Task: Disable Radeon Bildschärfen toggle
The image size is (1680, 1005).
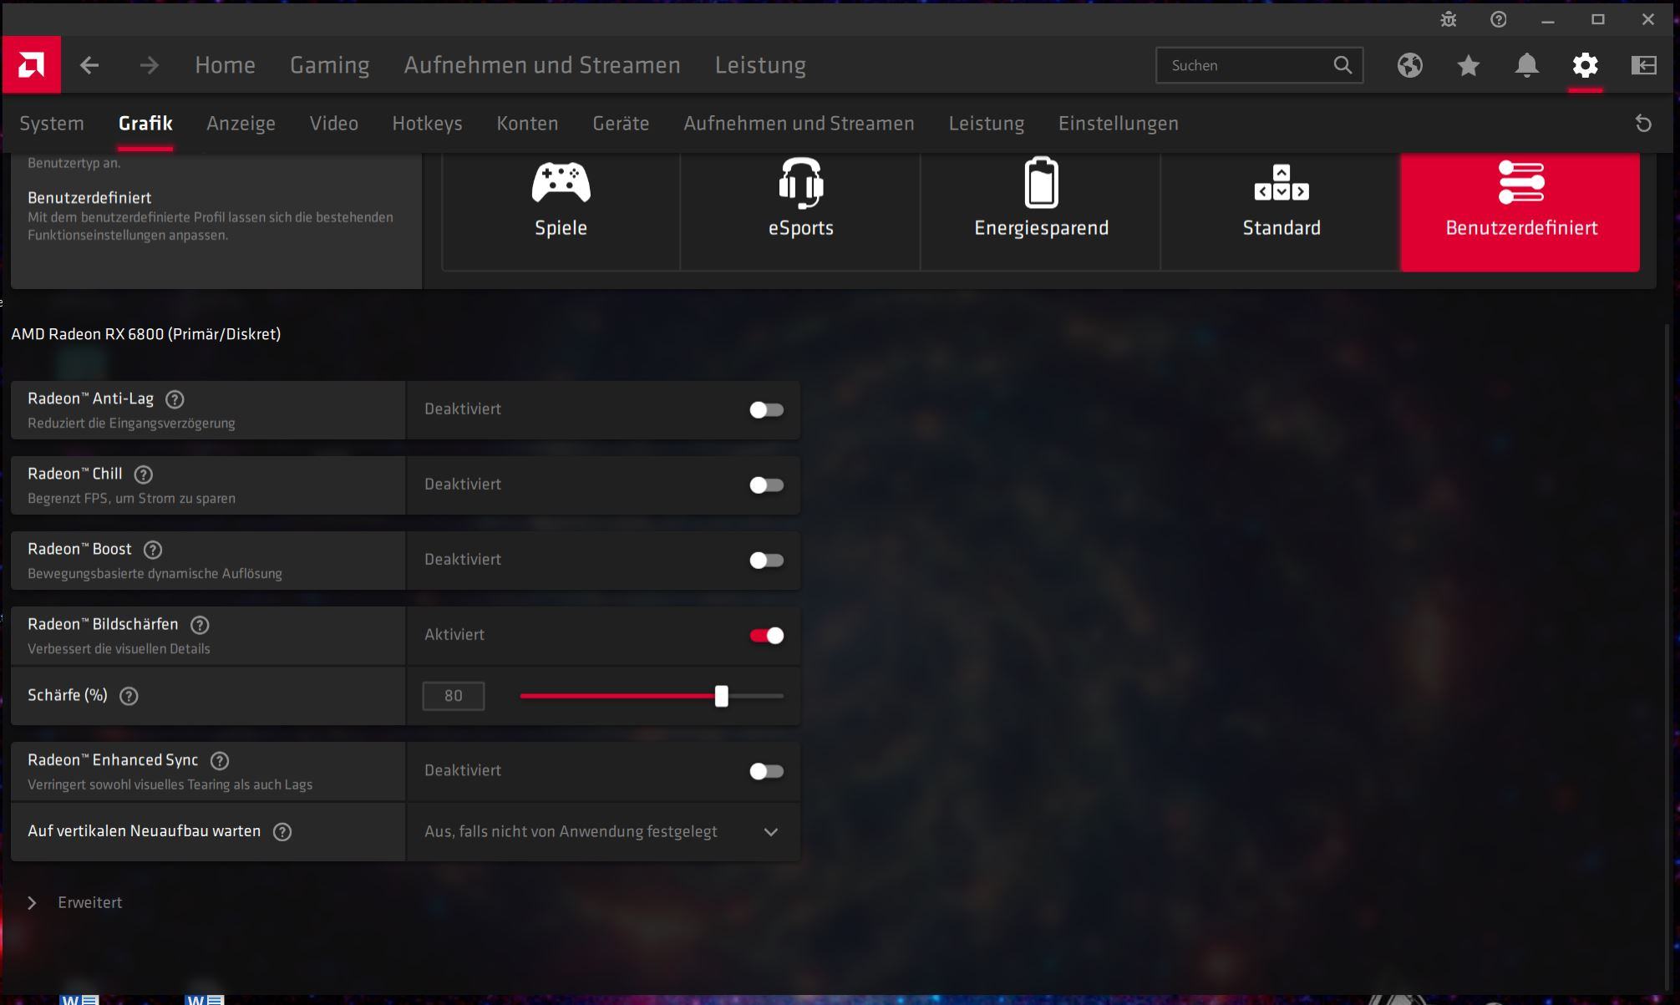Action: click(x=766, y=636)
